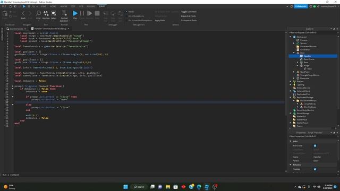Open File Explorer from taskbar

click(168, 187)
